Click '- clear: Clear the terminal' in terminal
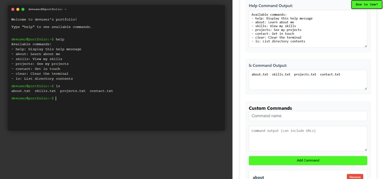This screenshot has width=383, height=179. (x=40, y=74)
